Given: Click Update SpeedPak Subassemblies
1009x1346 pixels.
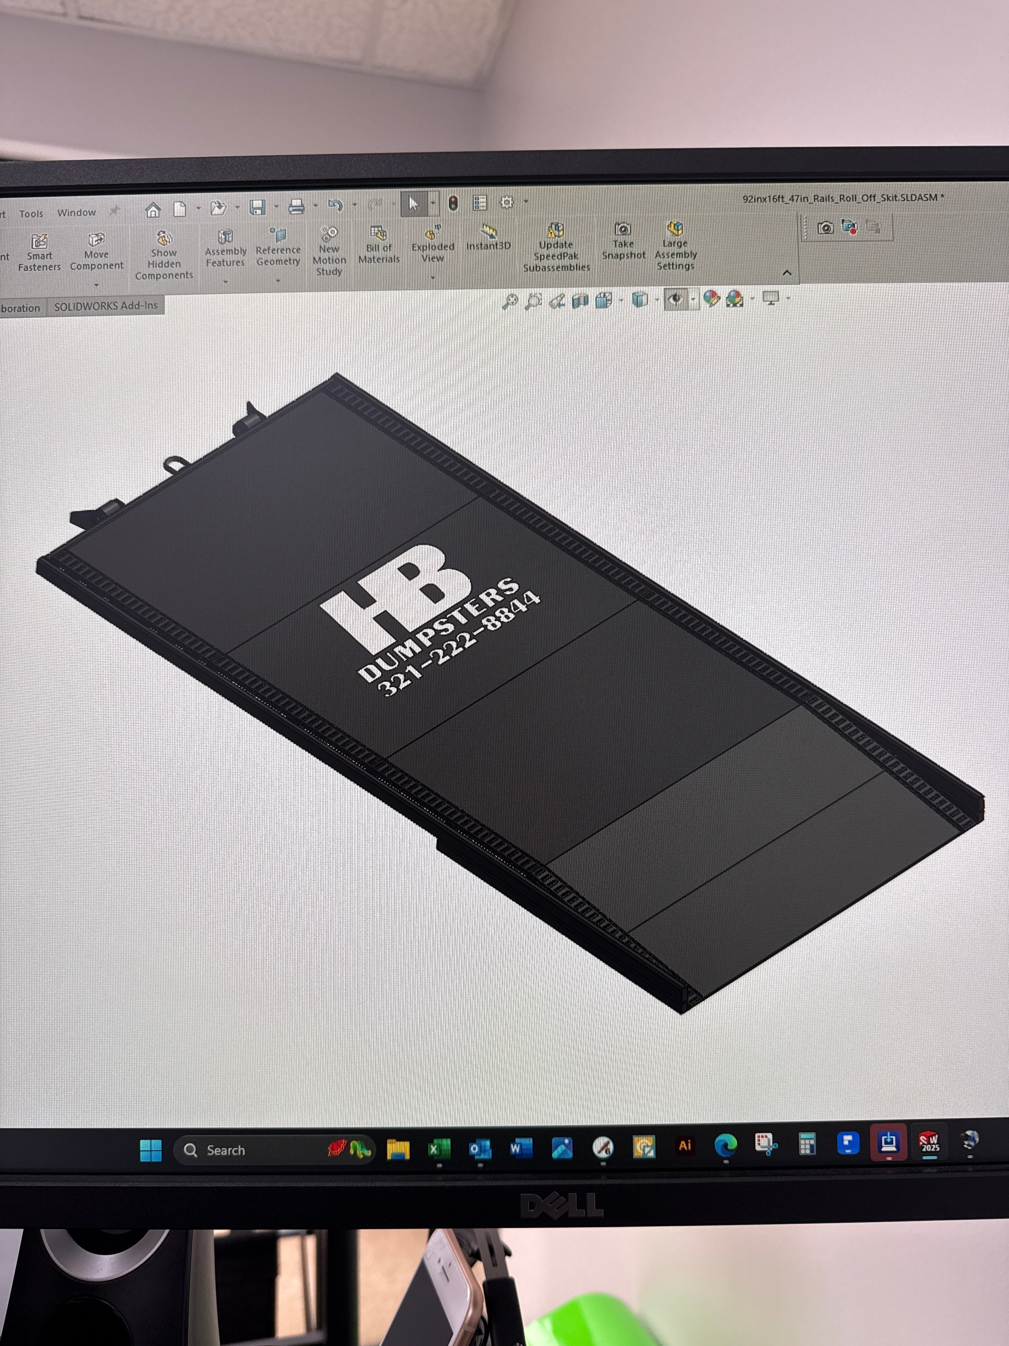Looking at the screenshot, I should [556, 247].
